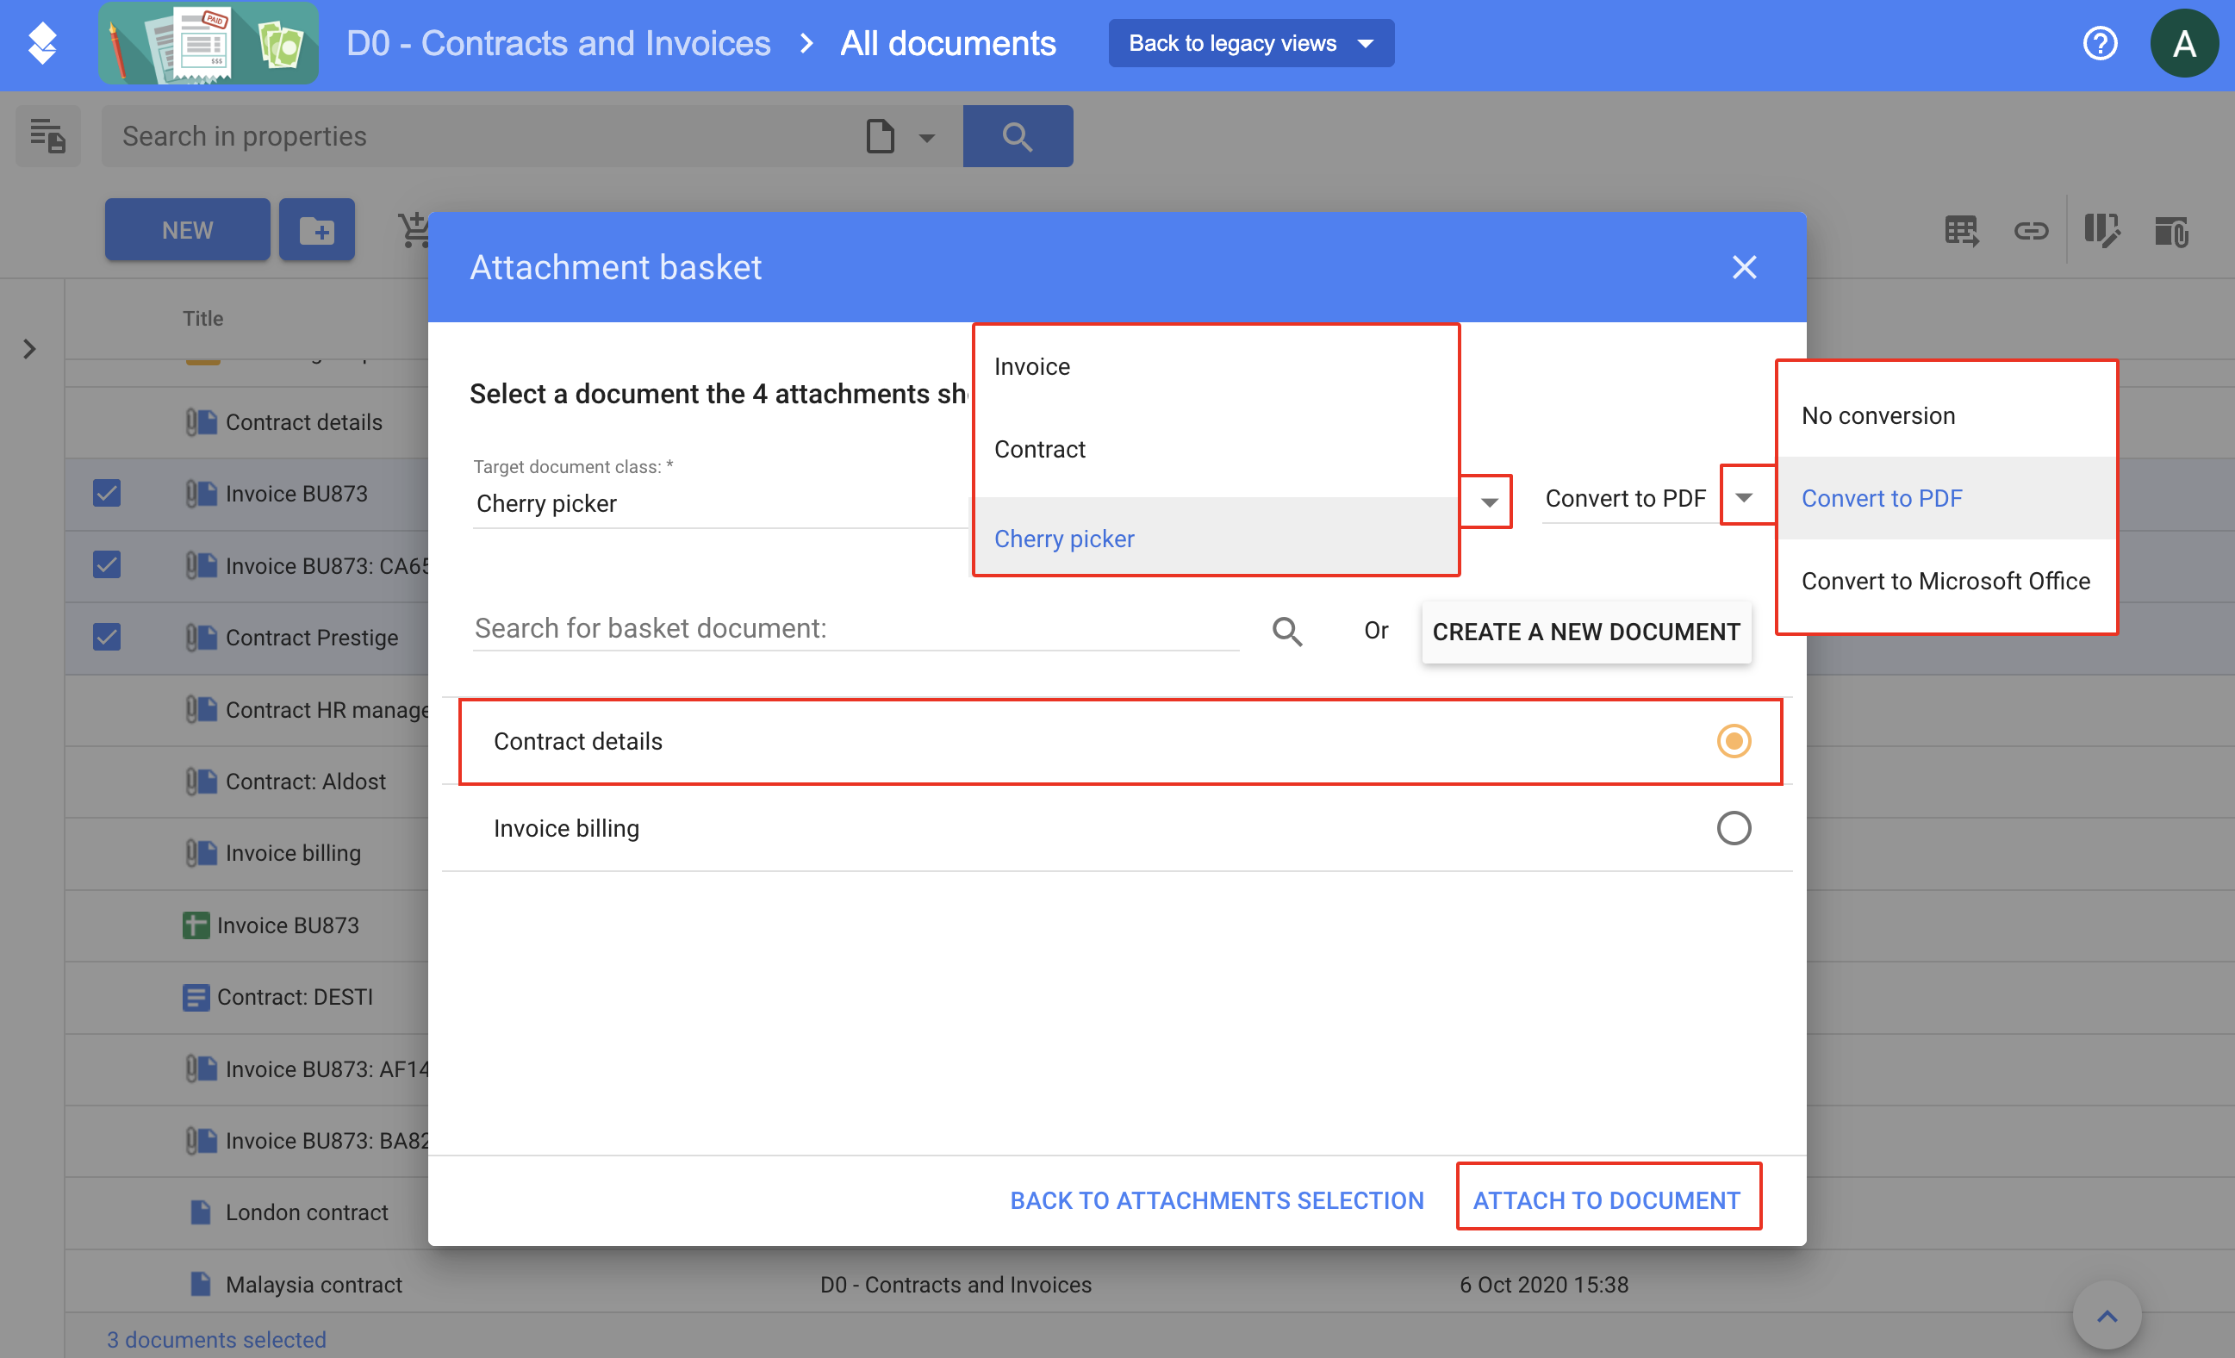This screenshot has width=2235, height=1358.
Task: Click BACK TO ATTACHMENTS SELECTION
Action: 1217,1200
